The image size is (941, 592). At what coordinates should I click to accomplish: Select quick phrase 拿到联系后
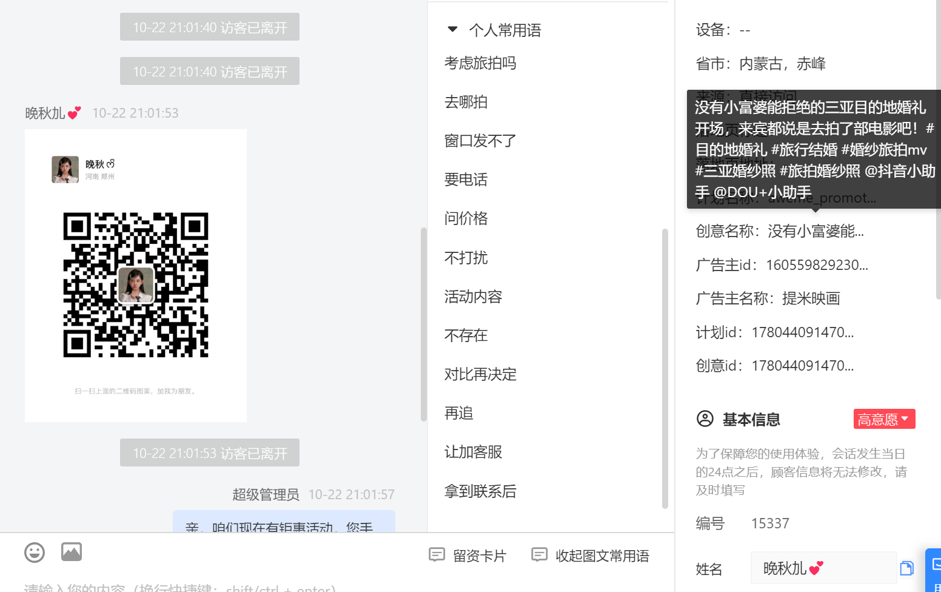click(480, 491)
